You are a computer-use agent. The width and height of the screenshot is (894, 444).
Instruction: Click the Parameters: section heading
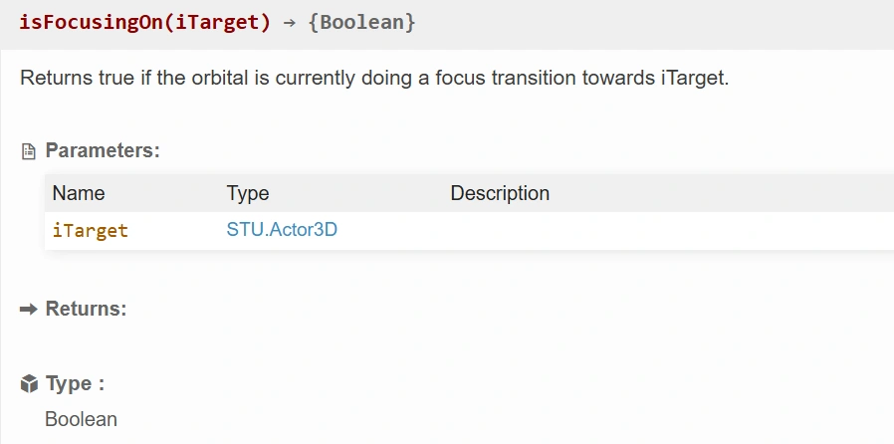click(x=103, y=151)
